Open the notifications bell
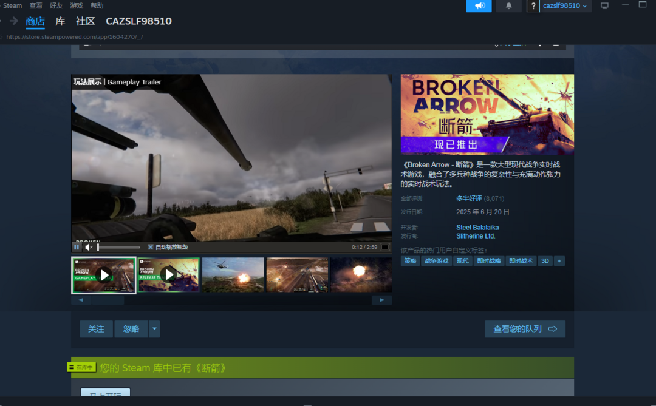Image resolution: width=656 pixels, height=406 pixels. click(509, 6)
